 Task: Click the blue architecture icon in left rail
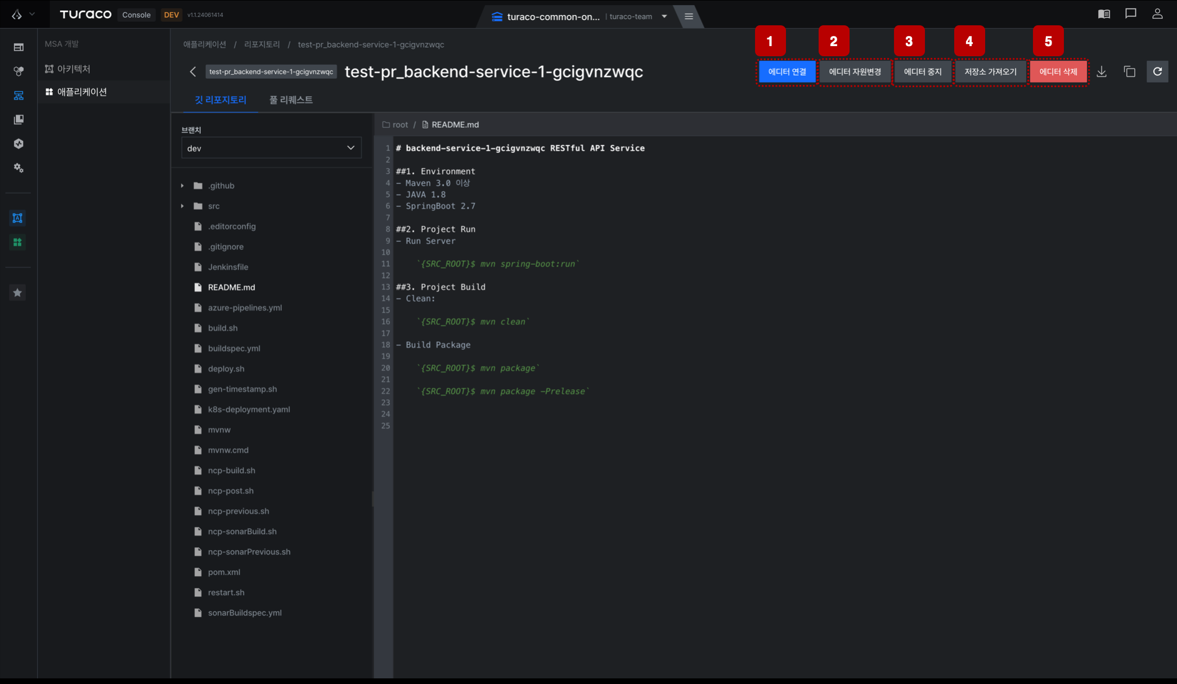click(x=17, y=218)
